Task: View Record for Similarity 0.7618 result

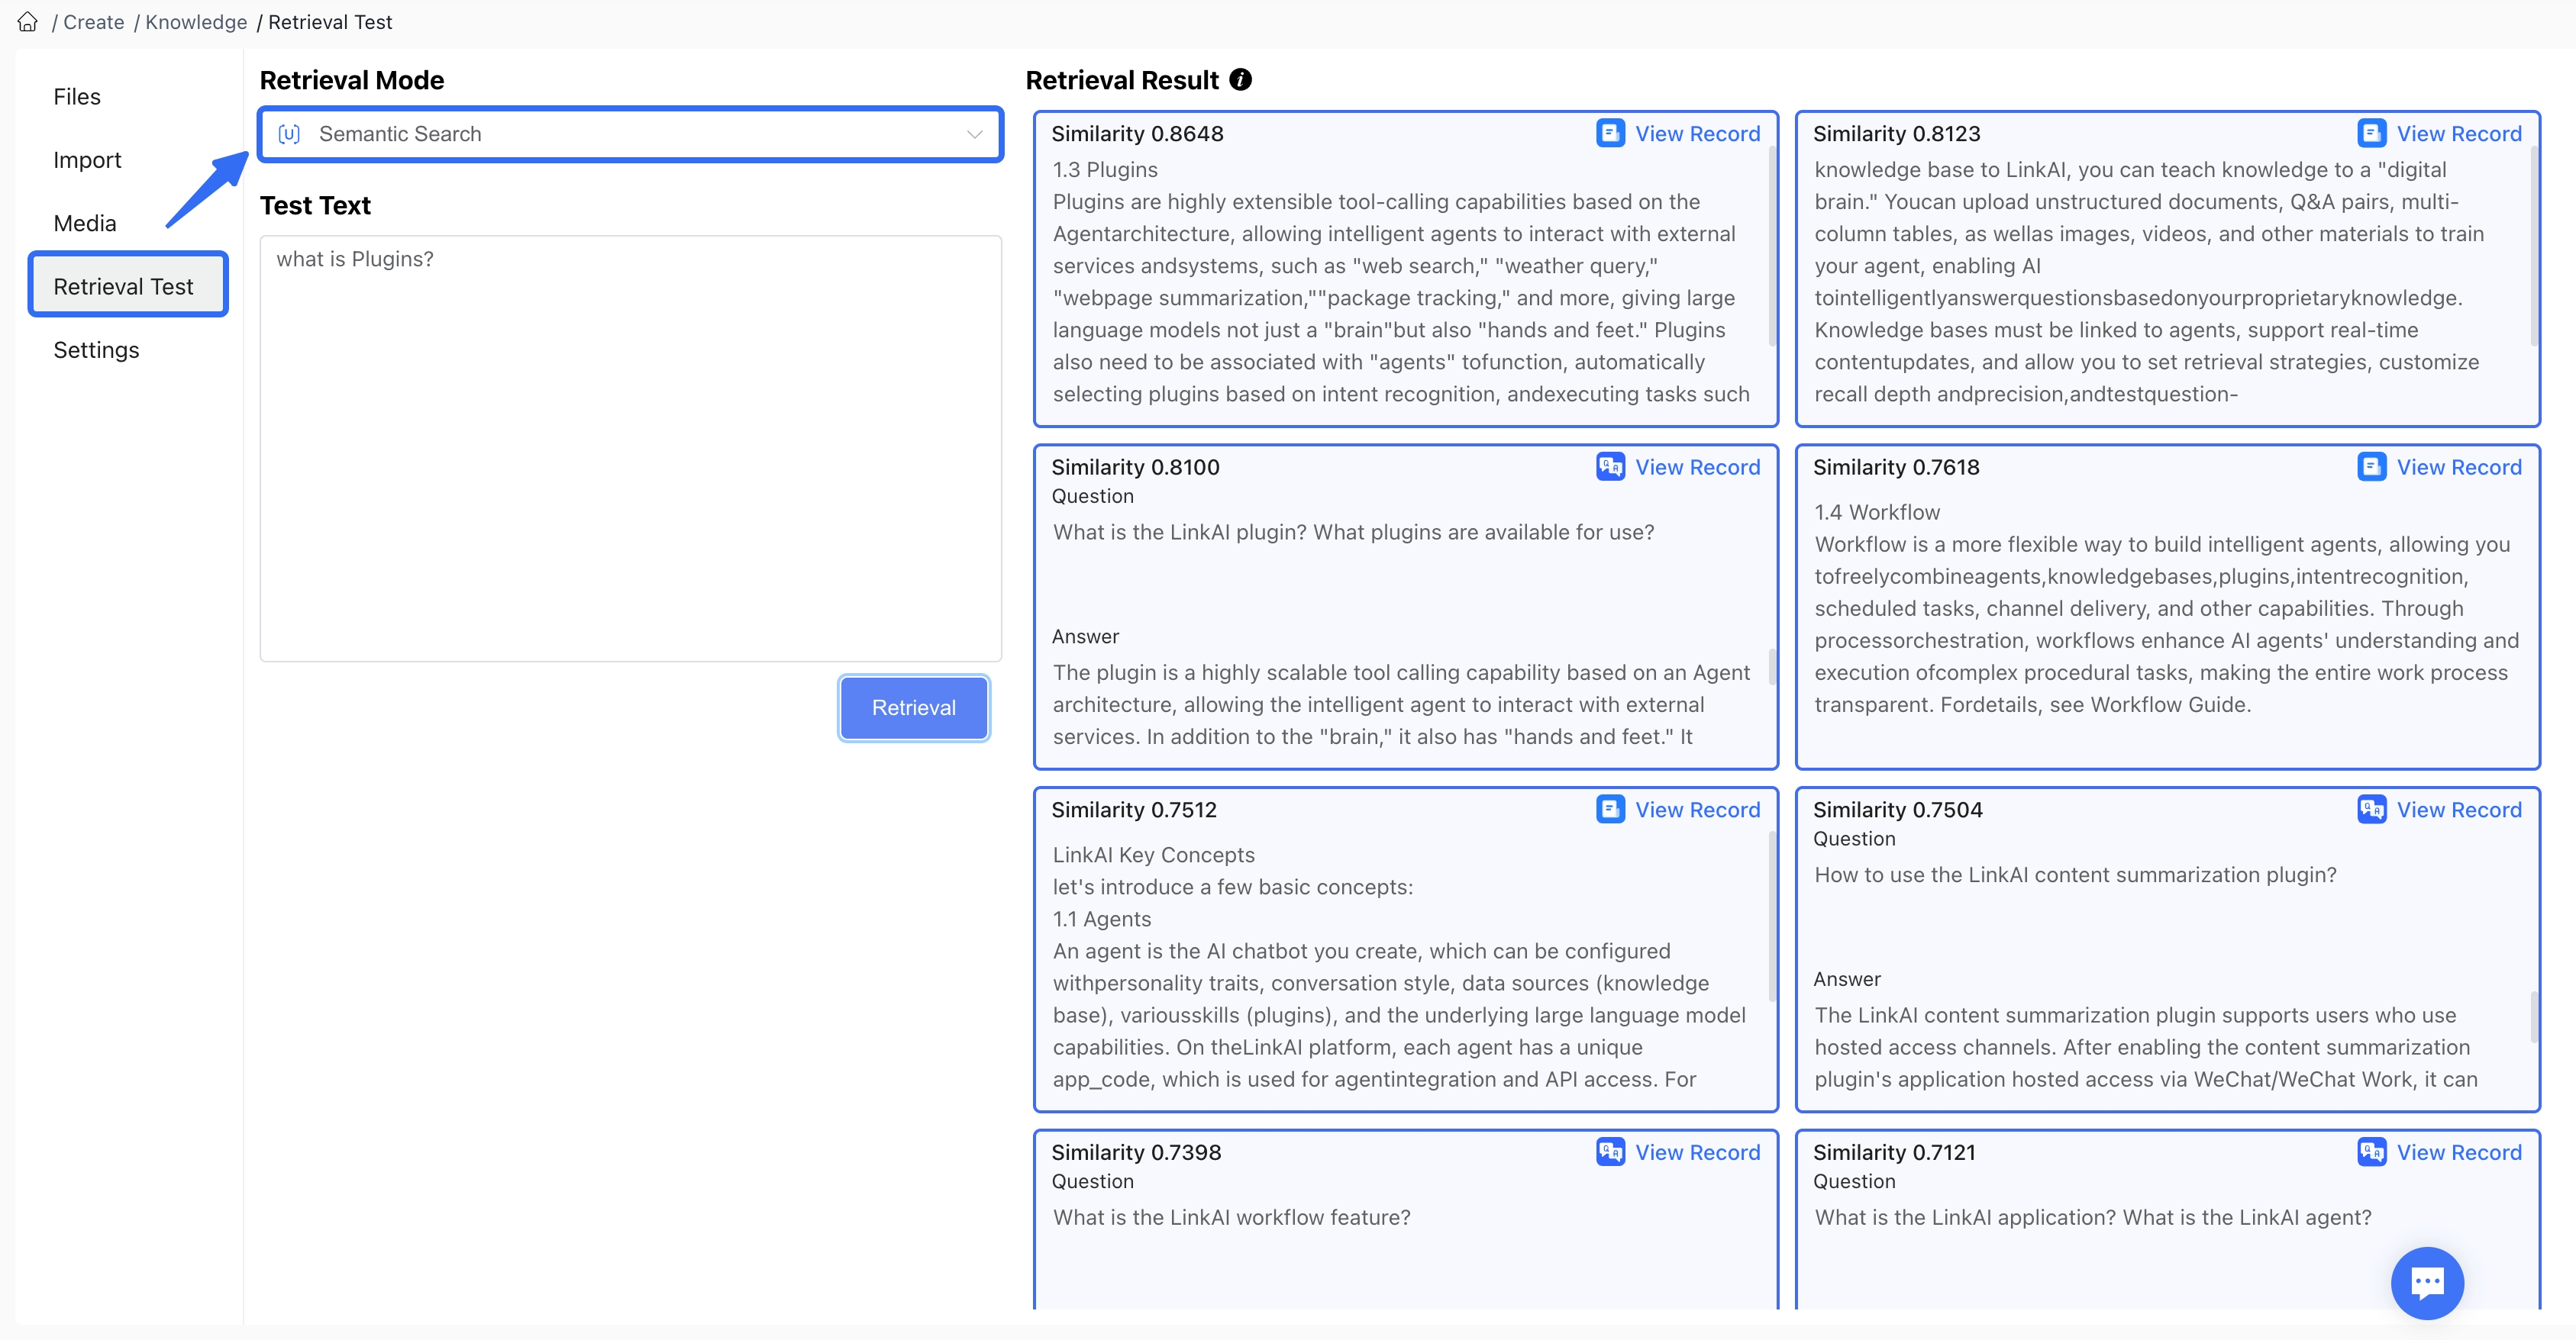Action: coord(2459,467)
